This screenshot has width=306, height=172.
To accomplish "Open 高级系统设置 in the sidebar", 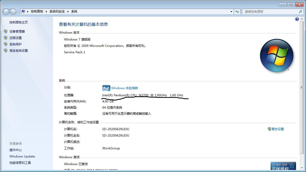I will (19, 50).
